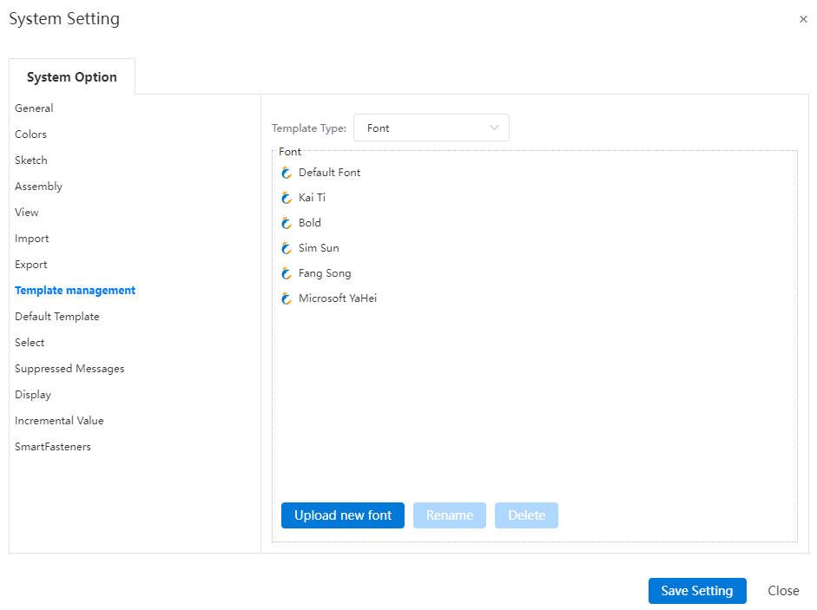Select the Kai Ti font entry

(312, 198)
